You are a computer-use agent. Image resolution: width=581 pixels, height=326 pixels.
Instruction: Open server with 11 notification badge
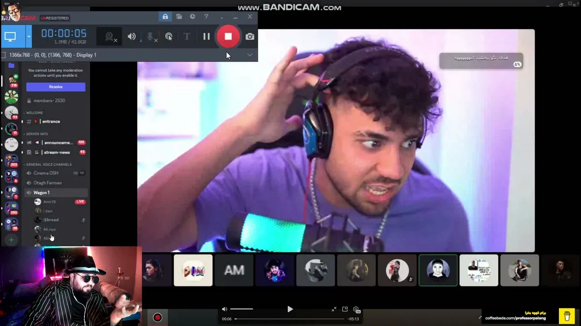(11, 129)
